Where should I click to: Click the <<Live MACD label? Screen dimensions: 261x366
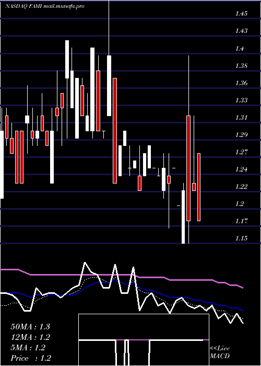click(220, 352)
